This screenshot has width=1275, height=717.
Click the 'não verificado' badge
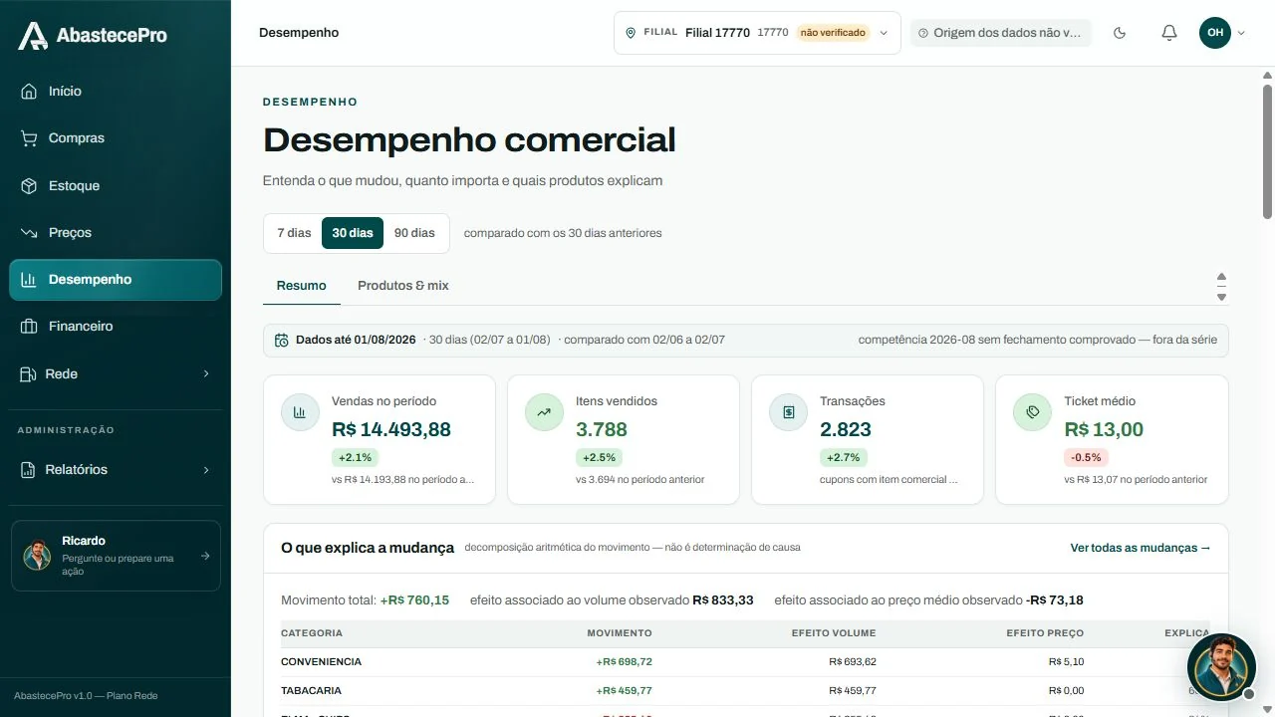click(833, 33)
